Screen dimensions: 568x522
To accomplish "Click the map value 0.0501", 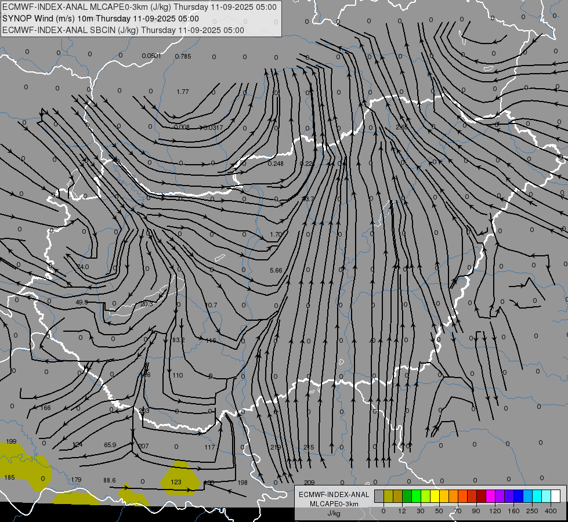I will (x=151, y=56).
